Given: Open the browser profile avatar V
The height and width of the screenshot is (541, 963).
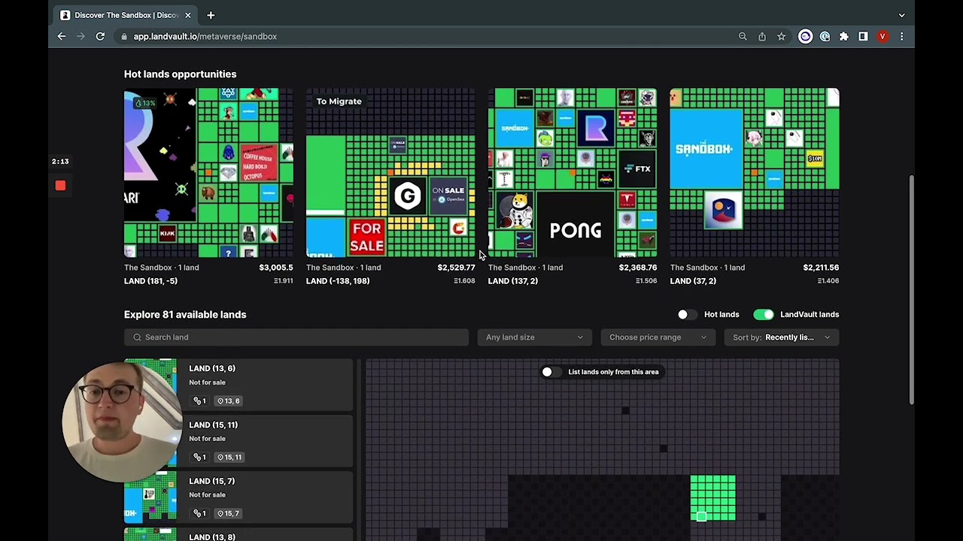Looking at the screenshot, I should pyautogui.click(x=882, y=36).
